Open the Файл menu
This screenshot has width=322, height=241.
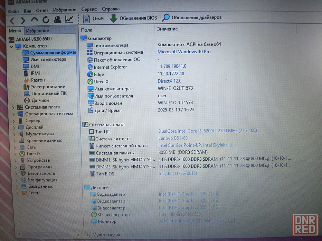[13, 11]
